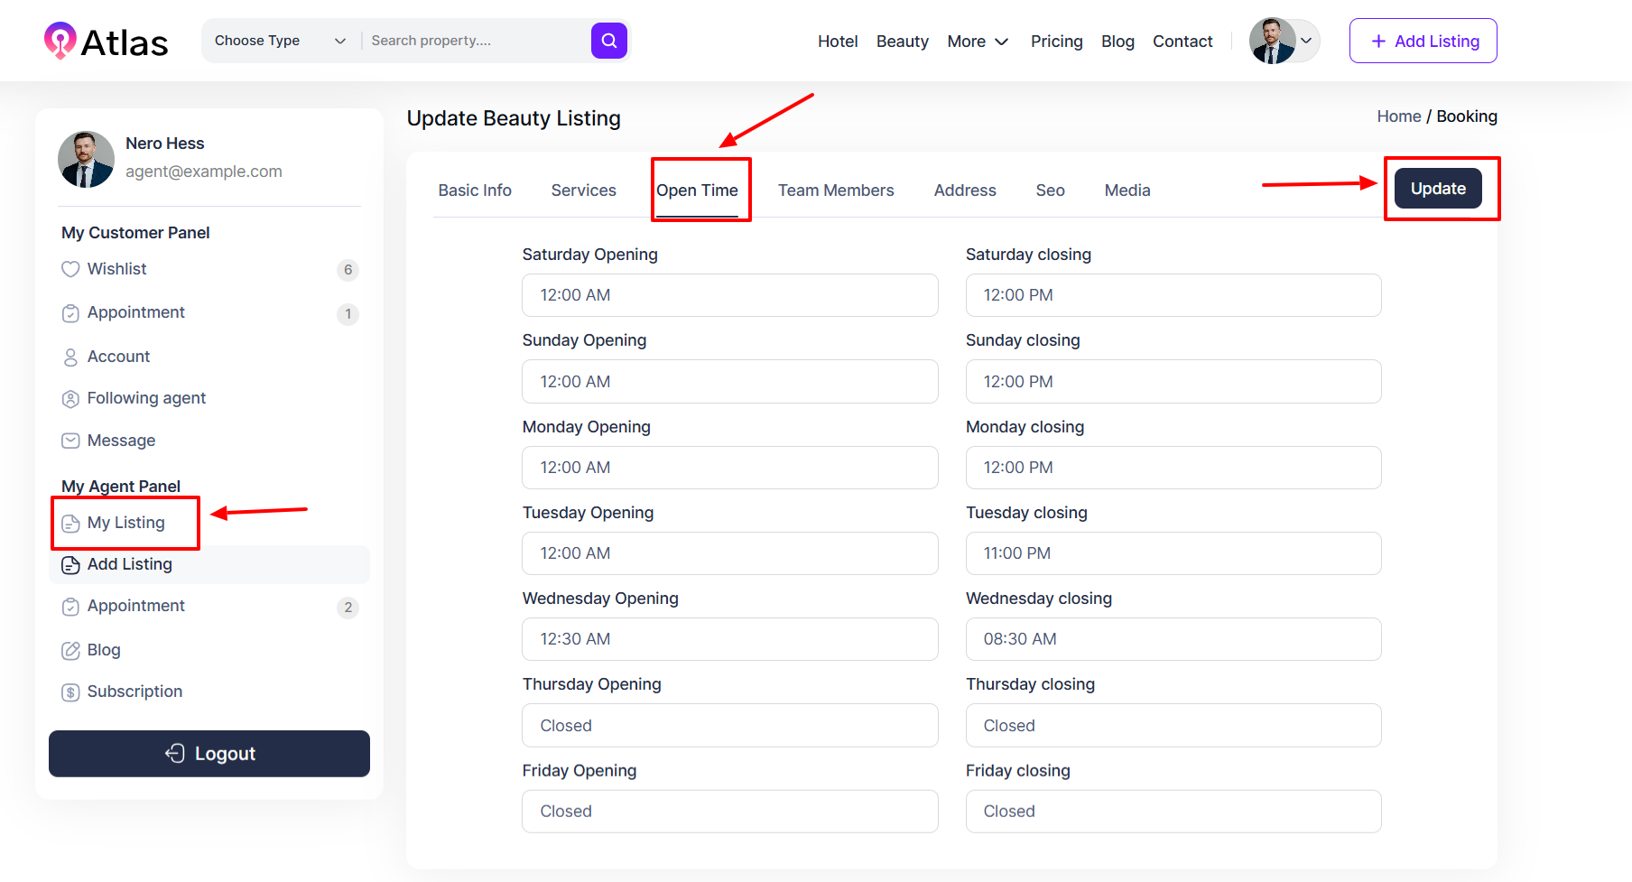Image resolution: width=1632 pixels, height=882 pixels.
Task: Click the Blog edit icon in sidebar
Action: [70, 650]
